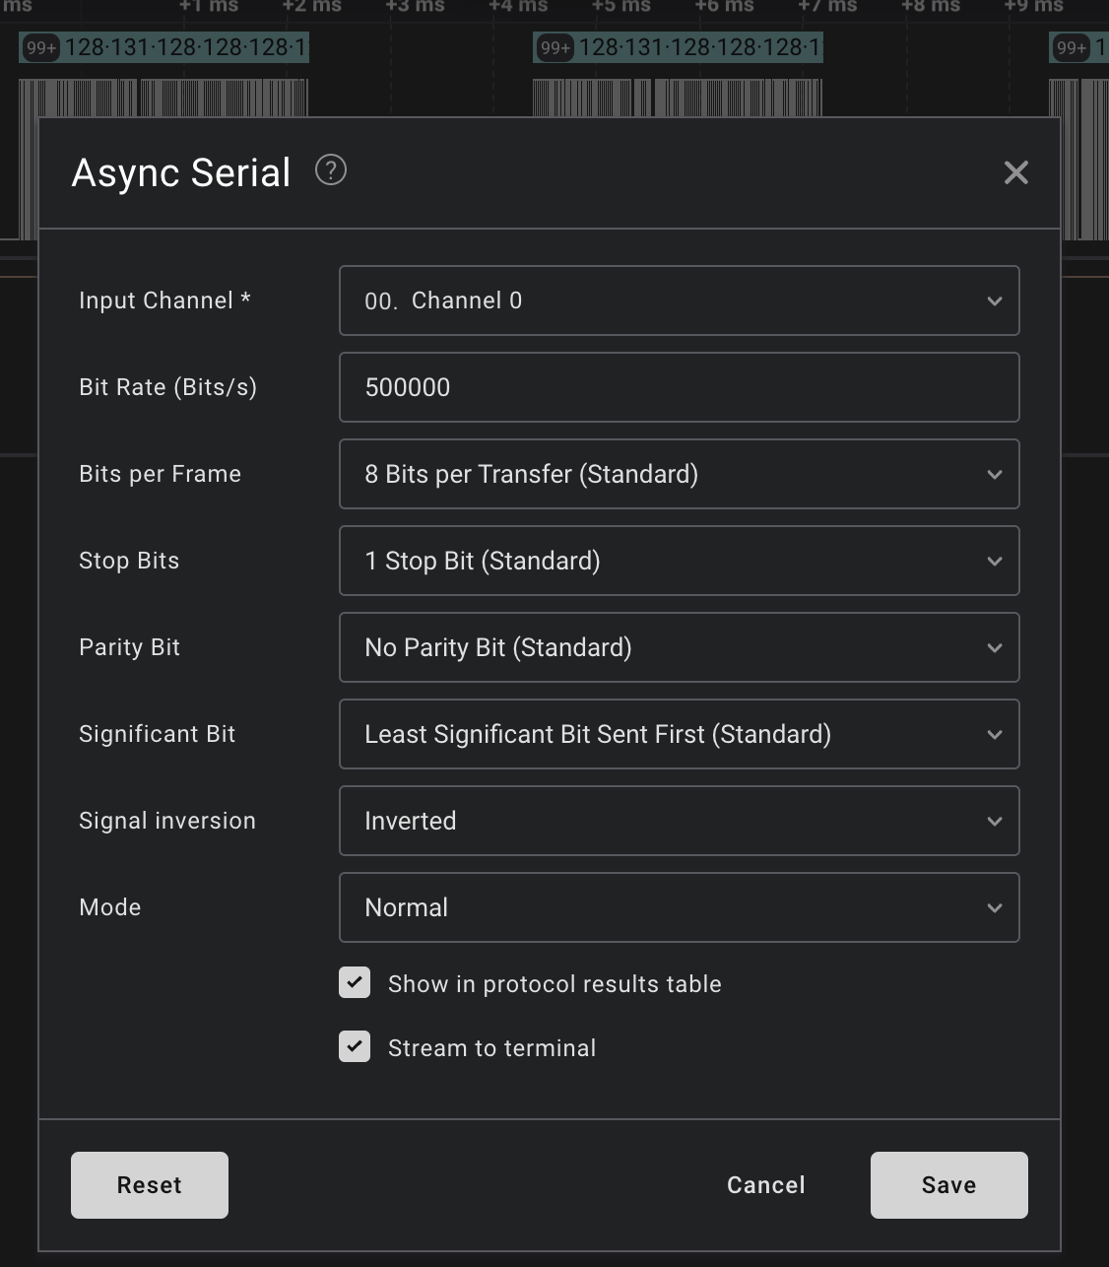Image resolution: width=1109 pixels, height=1267 pixels.
Task: Click the middle 99+ data frame badge
Action: (x=555, y=48)
